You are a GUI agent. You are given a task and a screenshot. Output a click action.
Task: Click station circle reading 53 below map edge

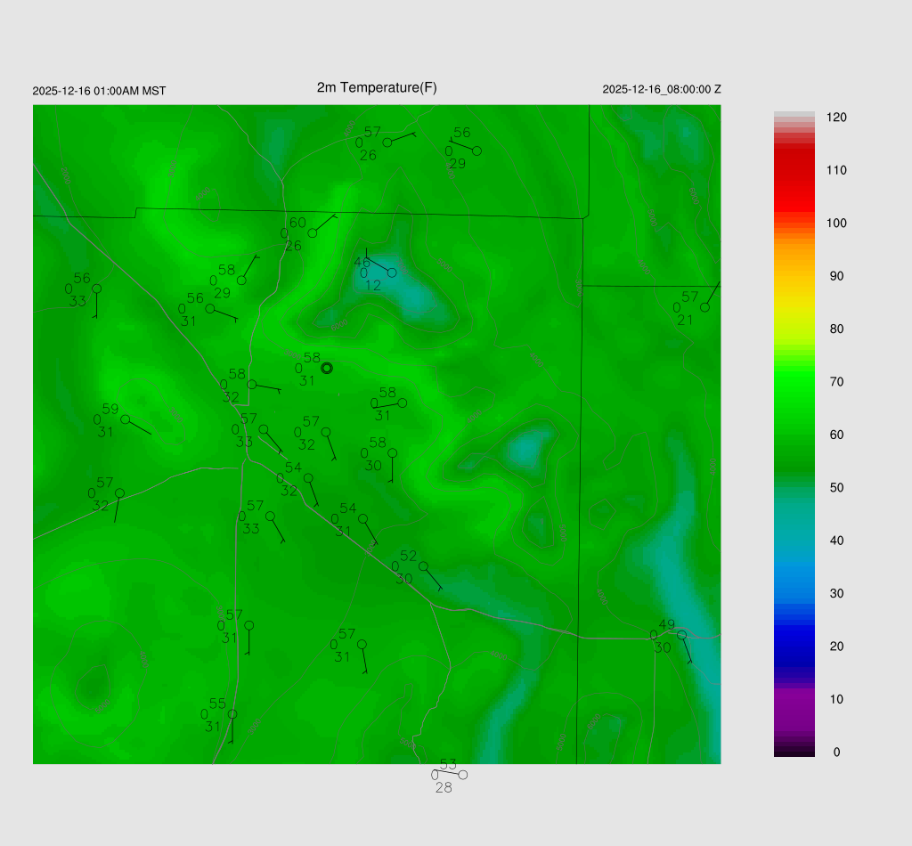pos(462,775)
